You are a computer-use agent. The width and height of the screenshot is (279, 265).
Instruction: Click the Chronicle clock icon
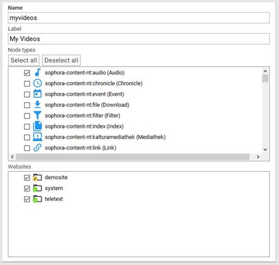tap(38, 83)
